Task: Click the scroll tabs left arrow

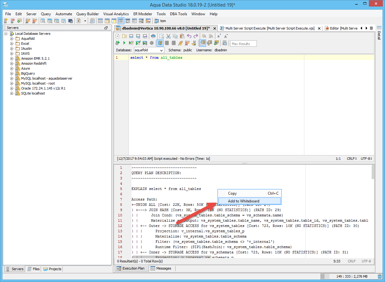Action: (x=361, y=28)
